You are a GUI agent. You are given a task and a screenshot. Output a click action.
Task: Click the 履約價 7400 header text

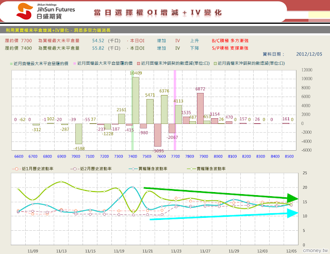19,49
